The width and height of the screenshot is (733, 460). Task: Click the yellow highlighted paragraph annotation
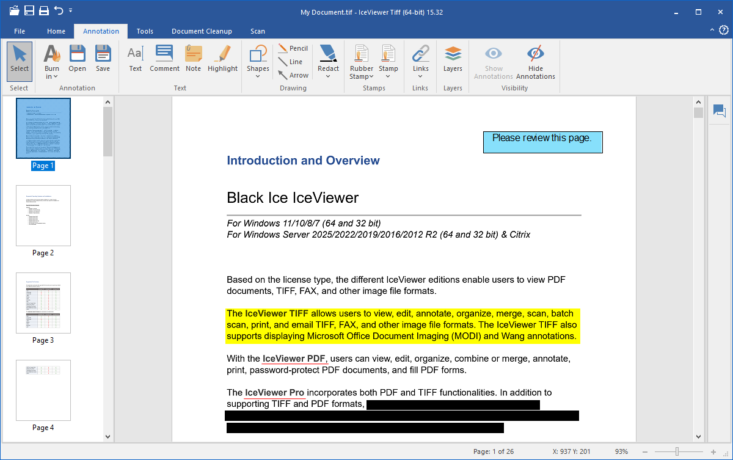[402, 325]
